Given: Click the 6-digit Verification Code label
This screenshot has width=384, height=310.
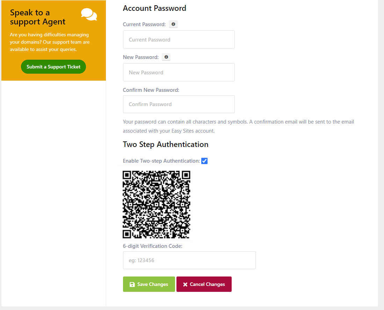Looking at the screenshot, I should pyautogui.click(x=153, y=246).
